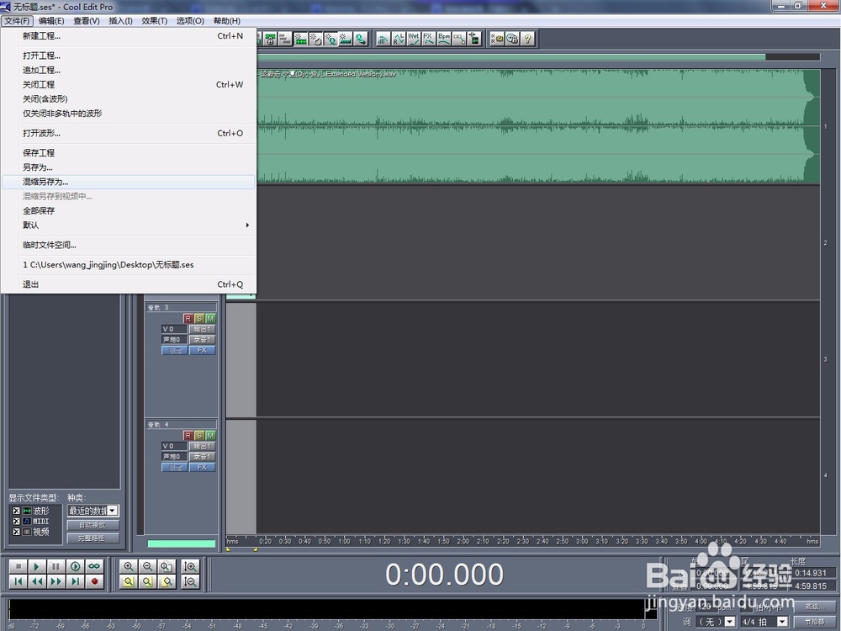This screenshot has height=631, width=841.
Task: Mute track 4 with M button
Action: click(210, 435)
